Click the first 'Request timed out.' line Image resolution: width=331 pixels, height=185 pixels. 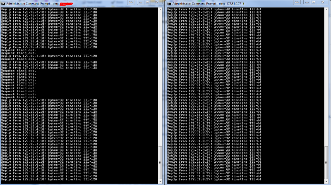[19, 50]
